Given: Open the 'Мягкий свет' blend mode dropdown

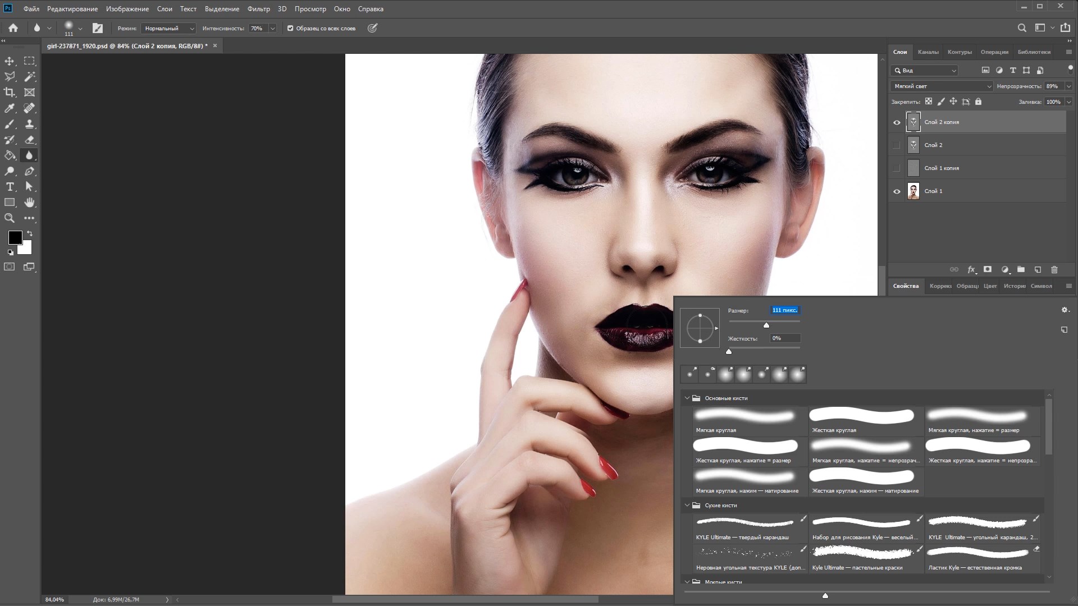Looking at the screenshot, I should 942,86.
